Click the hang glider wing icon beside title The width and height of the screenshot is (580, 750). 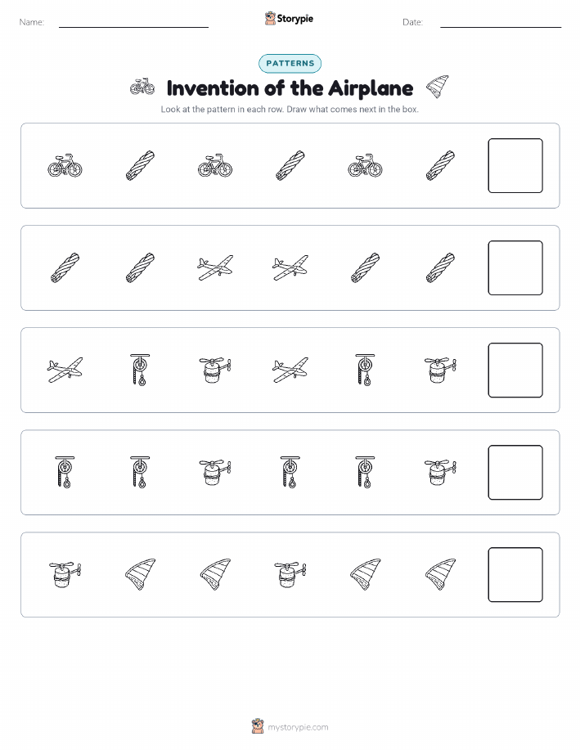tap(438, 87)
